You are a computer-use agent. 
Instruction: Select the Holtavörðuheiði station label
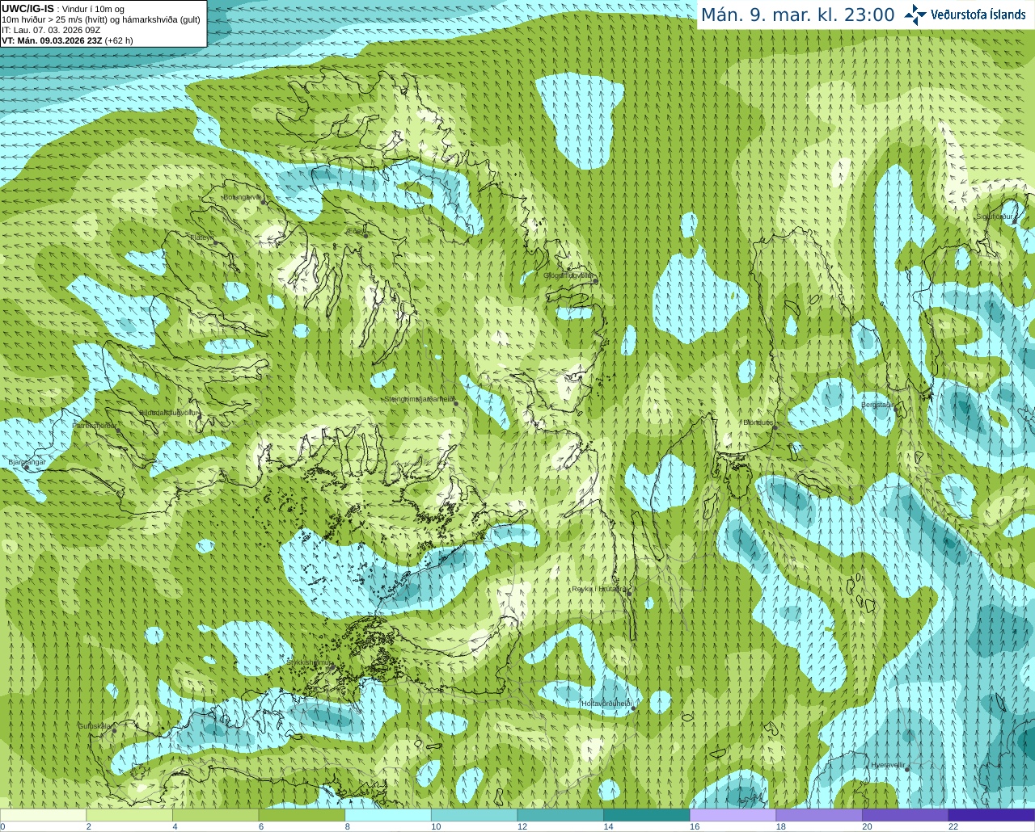[606, 704]
